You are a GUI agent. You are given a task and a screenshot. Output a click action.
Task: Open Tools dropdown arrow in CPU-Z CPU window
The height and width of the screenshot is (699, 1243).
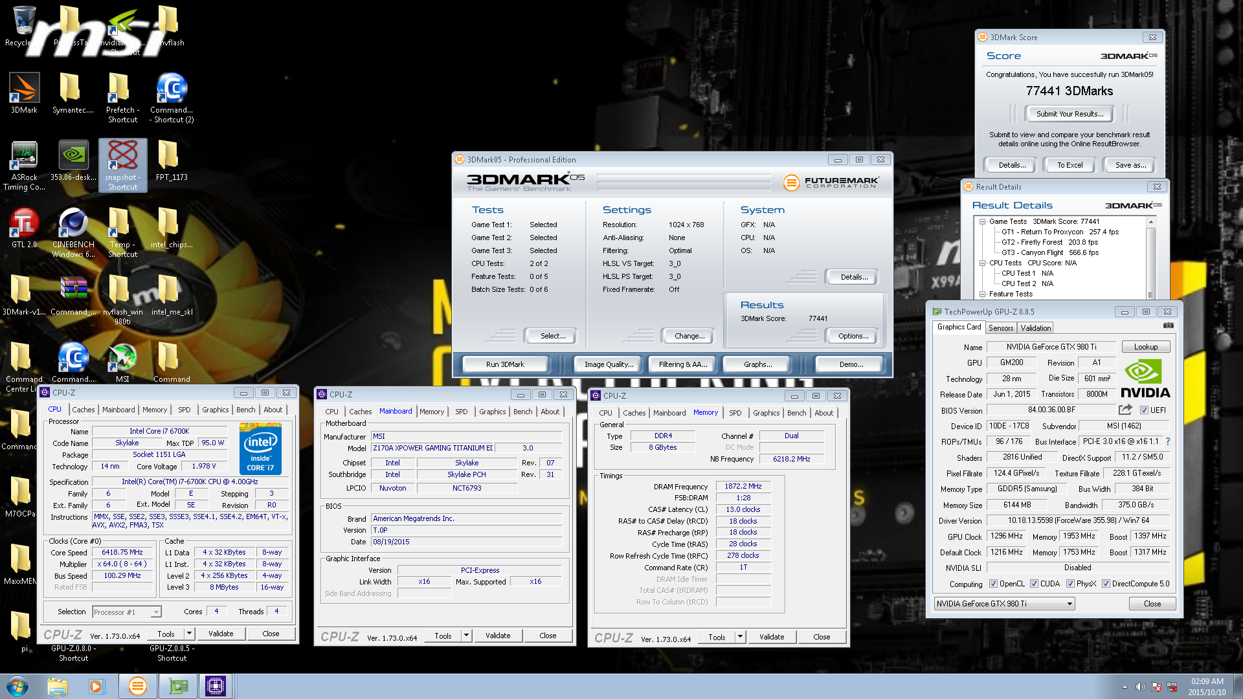click(x=189, y=634)
